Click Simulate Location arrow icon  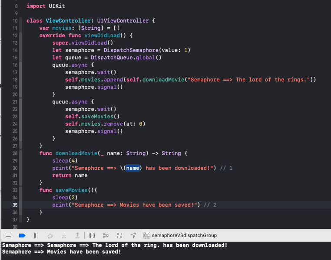[133, 235]
